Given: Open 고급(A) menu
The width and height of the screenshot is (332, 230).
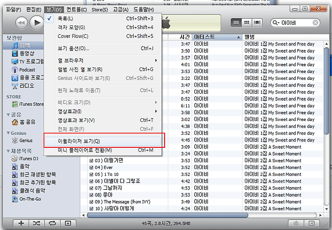Looking at the screenshot, I should [x=120, y=10].
